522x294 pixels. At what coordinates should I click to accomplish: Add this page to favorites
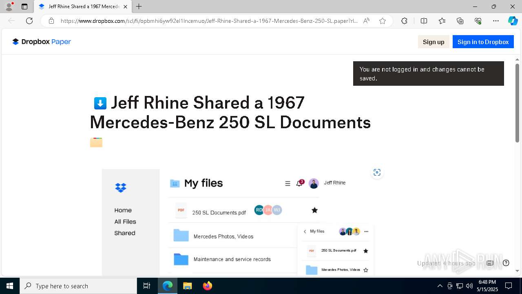click(383, 21)
